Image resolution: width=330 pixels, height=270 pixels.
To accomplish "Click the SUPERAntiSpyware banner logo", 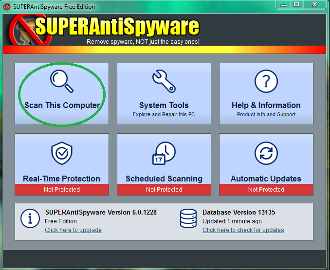I will click(x=104, y=30).
